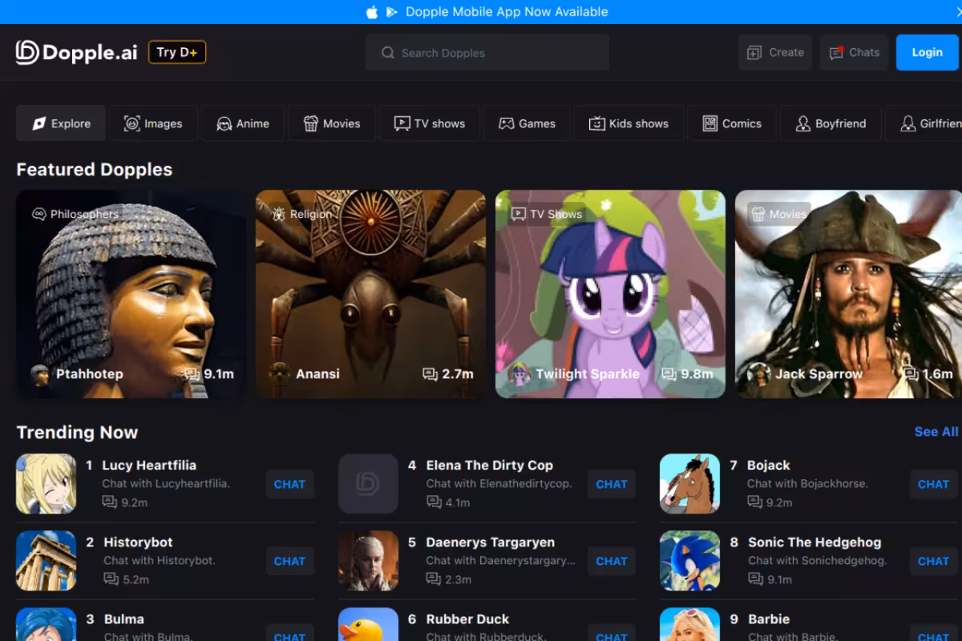962x641 pixels.
Task: Click the chat count icon on Anansi card
Action: 430,374
